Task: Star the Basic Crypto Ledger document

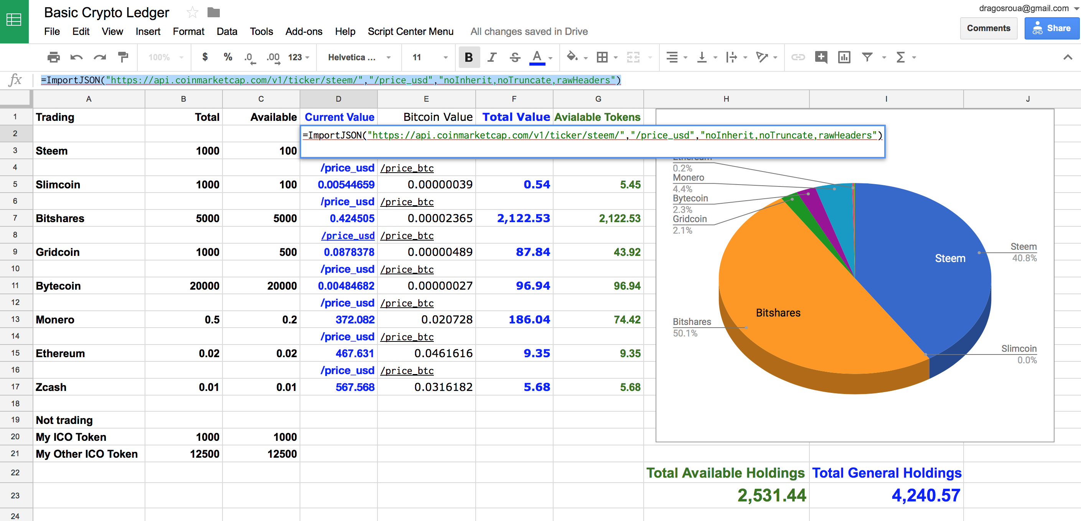Action: coord(192,13)
